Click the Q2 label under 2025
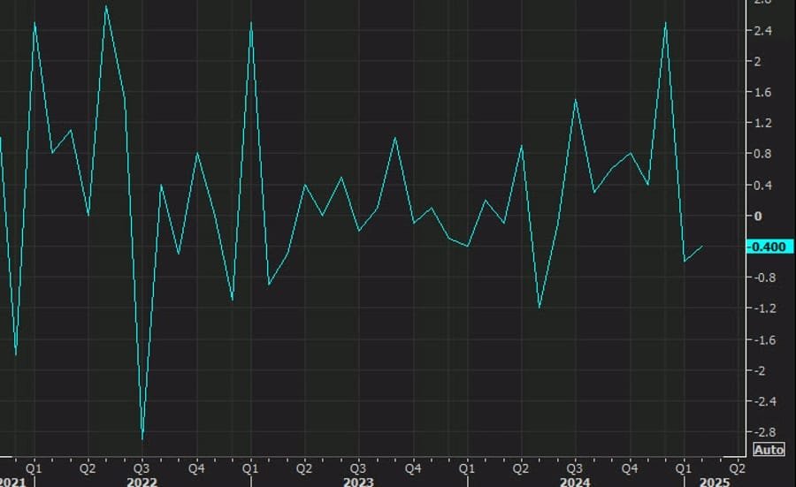 [x=736, y=465]
